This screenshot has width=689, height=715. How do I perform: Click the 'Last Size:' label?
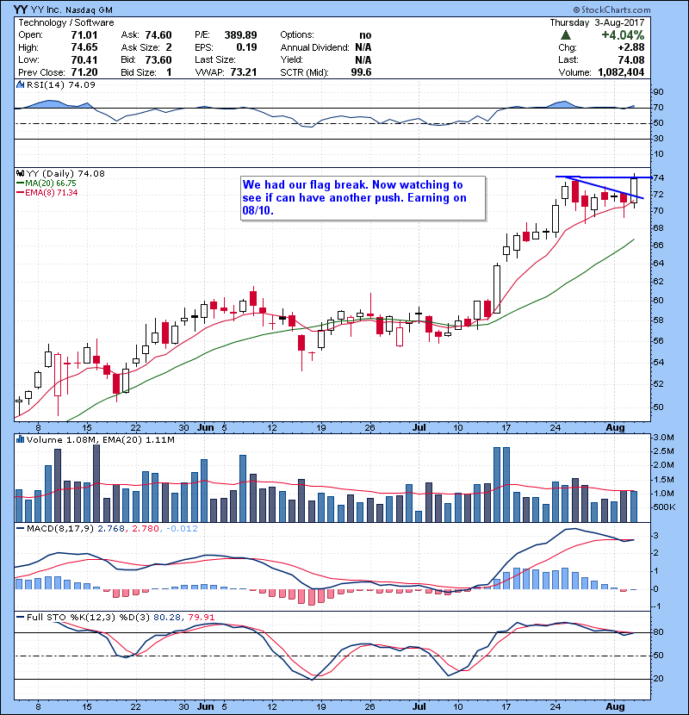coord(215,59)
